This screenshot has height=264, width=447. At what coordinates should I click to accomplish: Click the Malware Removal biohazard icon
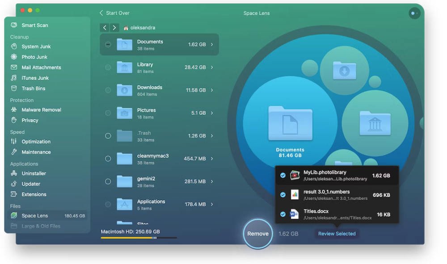click(x=14, y=109)
